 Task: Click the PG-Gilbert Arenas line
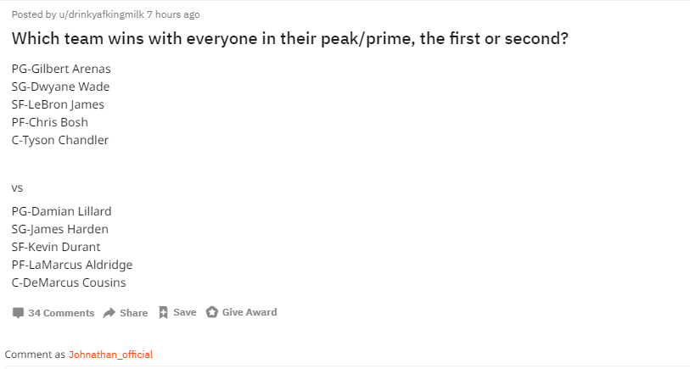tap(61, 69)
